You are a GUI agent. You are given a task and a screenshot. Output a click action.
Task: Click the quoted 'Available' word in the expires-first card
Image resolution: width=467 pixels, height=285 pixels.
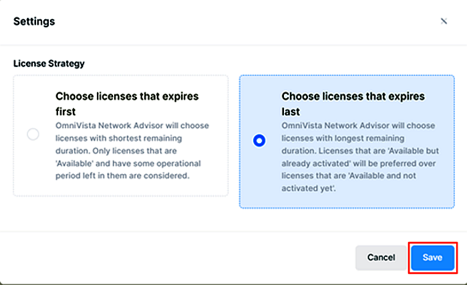tap(73, 163)
